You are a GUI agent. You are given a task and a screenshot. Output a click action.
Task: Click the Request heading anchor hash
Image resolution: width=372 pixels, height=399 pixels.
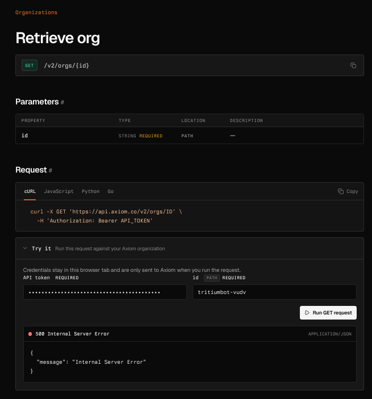click(x=51, y=170)
